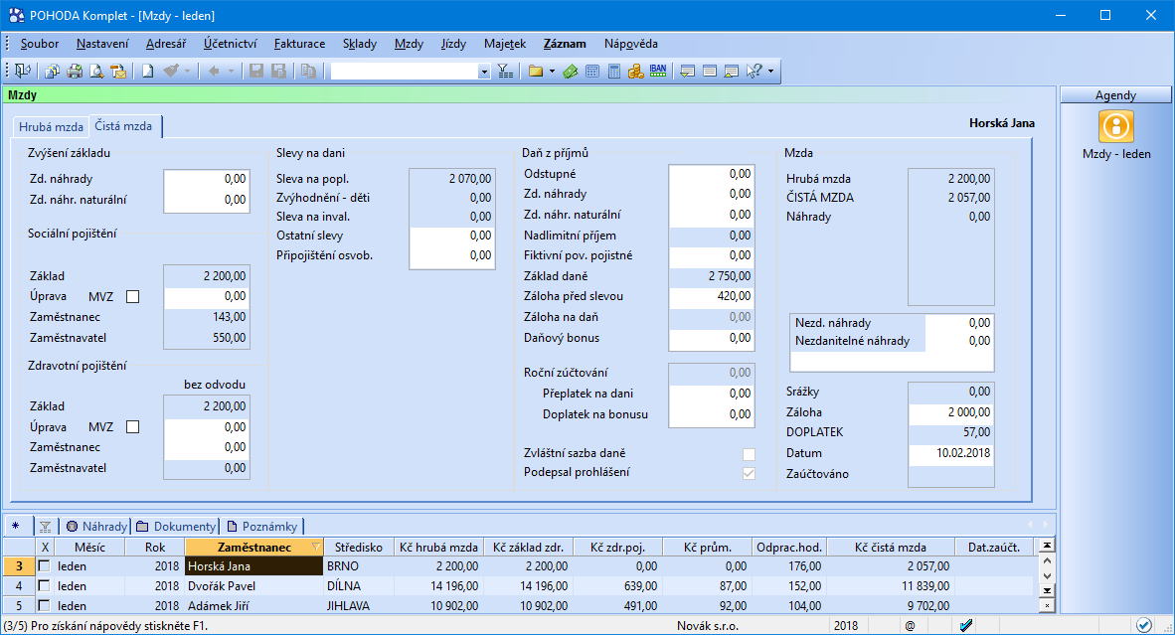Click the round check icon at status bar end

(x=1143, y=624)
